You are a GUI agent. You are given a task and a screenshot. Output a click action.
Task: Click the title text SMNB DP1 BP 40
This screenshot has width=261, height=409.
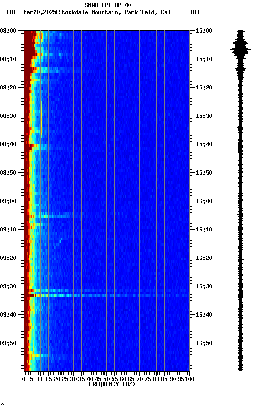(x=108, y=5)
